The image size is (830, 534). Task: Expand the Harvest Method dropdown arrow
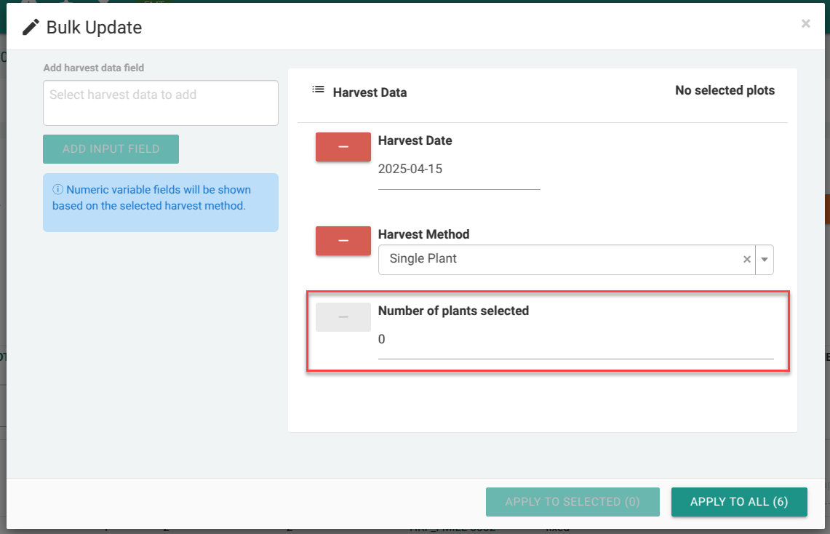pyautogui.click(x=765, y=260)
